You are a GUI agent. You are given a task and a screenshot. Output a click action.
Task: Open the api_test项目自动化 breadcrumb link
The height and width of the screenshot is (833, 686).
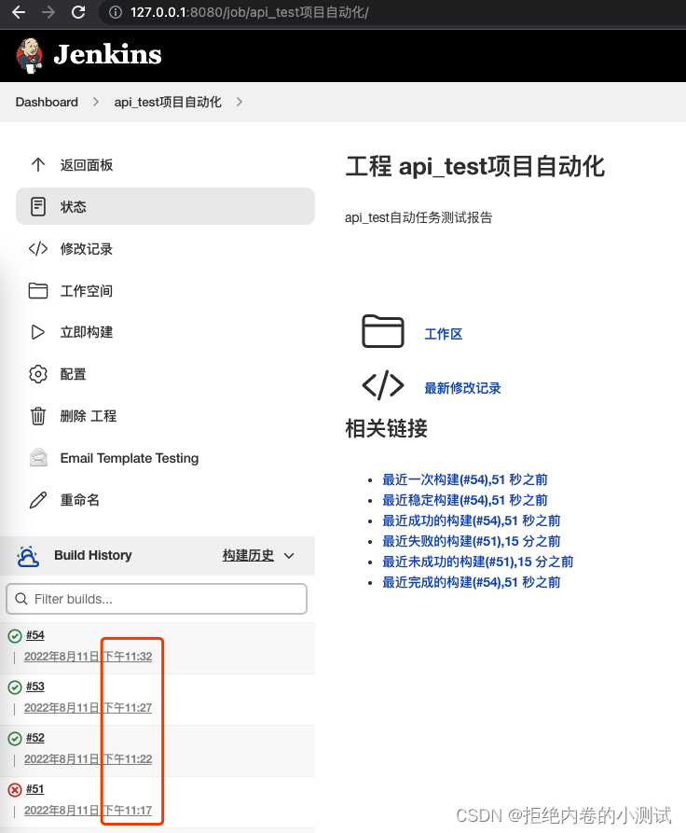pos(168,102)
